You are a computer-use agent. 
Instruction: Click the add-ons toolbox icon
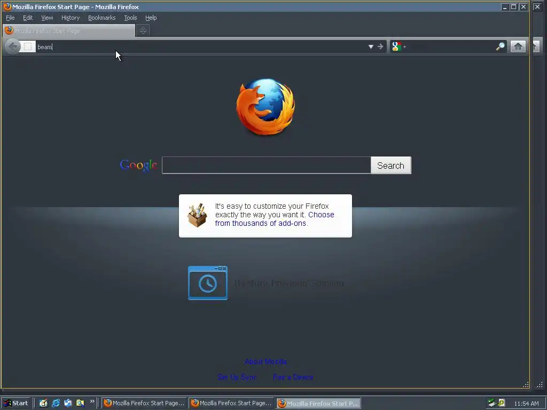coord(197,216)
